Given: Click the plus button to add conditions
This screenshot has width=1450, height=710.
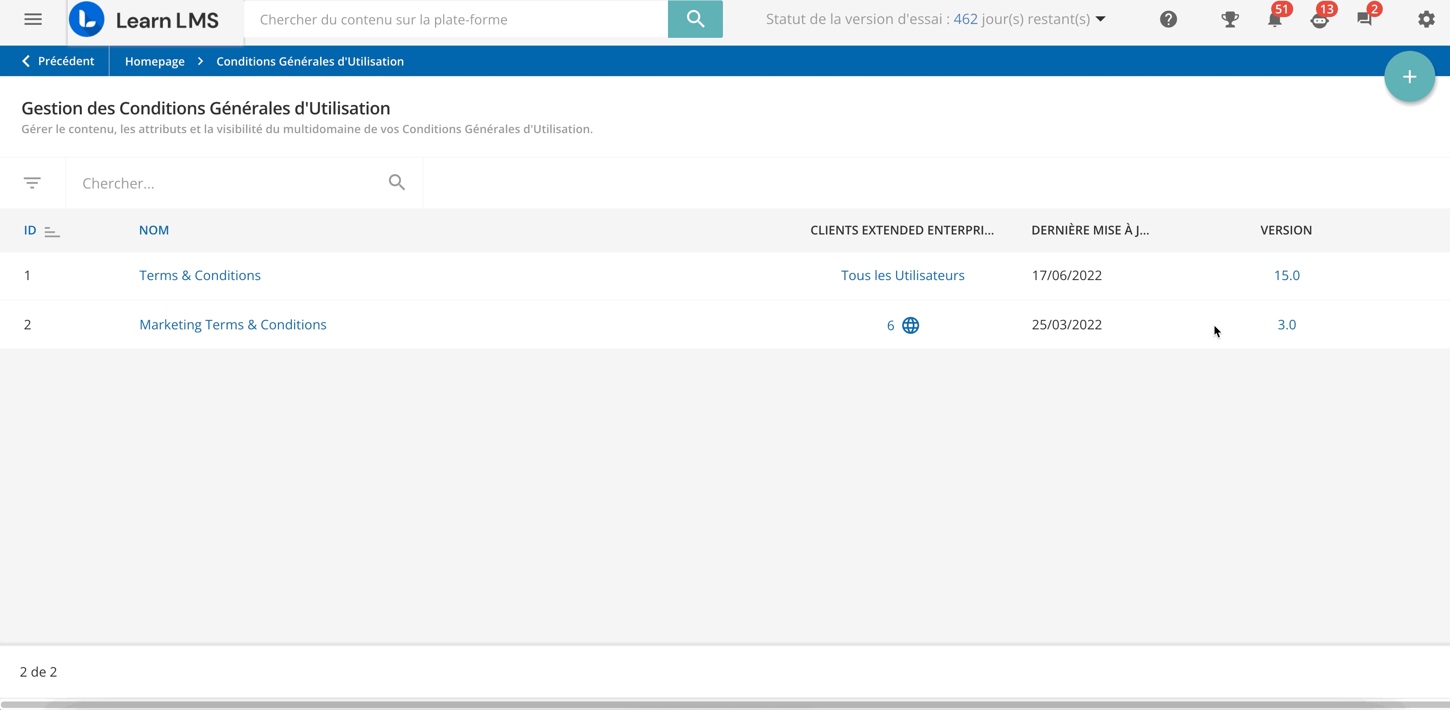Looking at the screenshot, I should (1409, 77).
